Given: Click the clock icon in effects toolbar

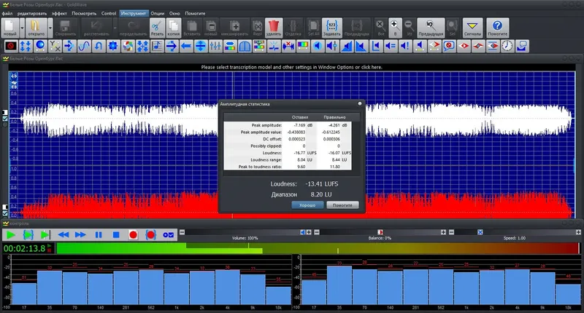Looking at the screenshot, I should [x=507, y=47].
